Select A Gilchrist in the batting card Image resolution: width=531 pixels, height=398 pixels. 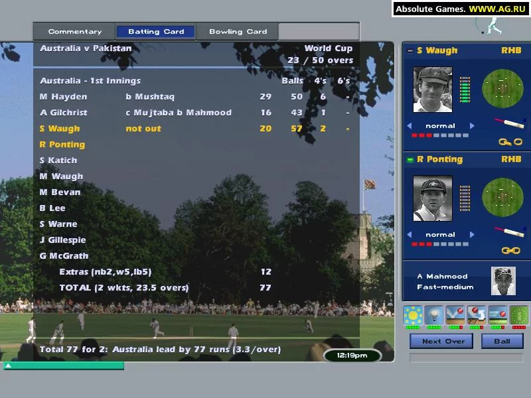[x=63, y=113]
